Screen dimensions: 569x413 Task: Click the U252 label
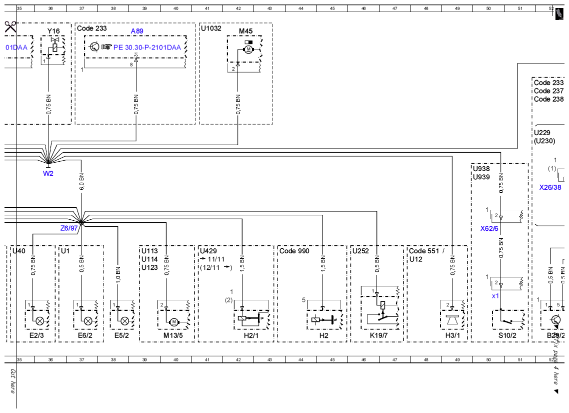[x=360, y=251]
